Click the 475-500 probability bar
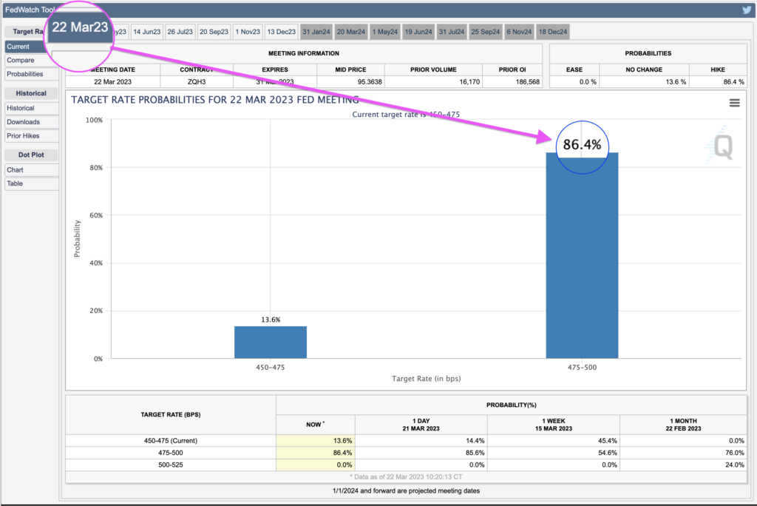The height and width of the screenshot is (506, 757). [x=581, y=259]
